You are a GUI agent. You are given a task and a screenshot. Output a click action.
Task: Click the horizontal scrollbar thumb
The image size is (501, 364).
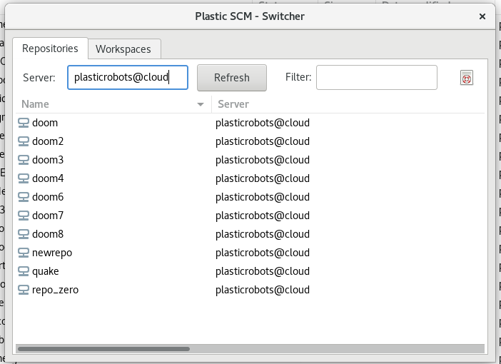[x=104, y=349]
